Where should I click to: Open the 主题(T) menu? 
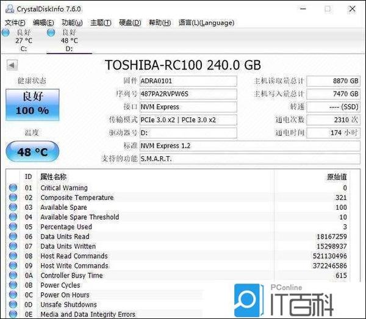[101, 23]
